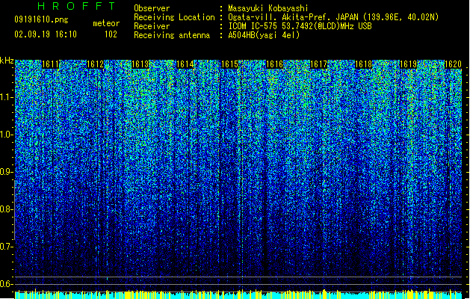Click the meteor label
Image resolution: width=470 pixels, height=299 pixels.
pyautogui.click(x=106, y=23)
